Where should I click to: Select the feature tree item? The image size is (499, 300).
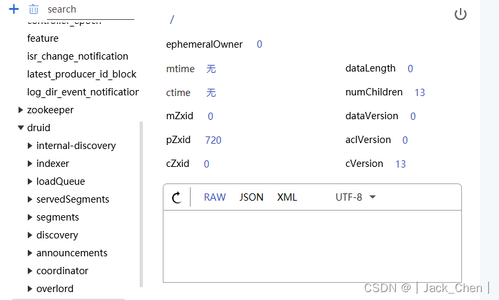[43, 38]
